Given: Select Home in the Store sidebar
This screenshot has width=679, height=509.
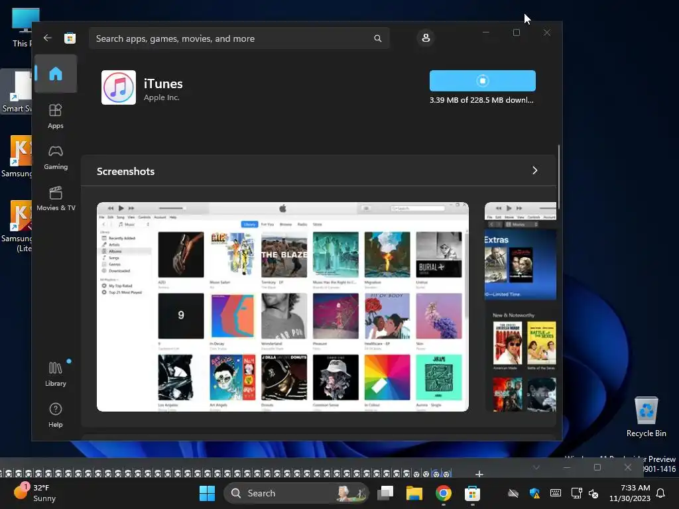Looking at the screenshot, I should 56,74.
